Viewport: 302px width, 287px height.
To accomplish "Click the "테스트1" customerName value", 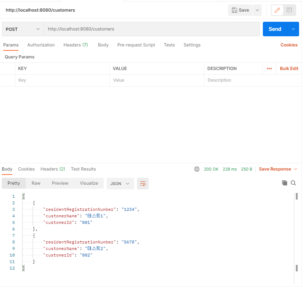I will 95,216.
